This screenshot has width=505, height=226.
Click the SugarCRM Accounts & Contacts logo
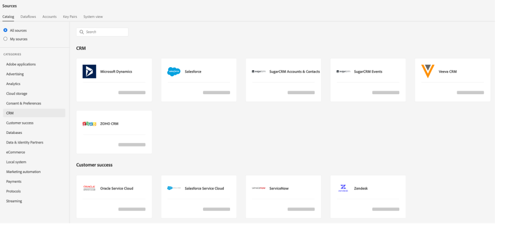259,71
